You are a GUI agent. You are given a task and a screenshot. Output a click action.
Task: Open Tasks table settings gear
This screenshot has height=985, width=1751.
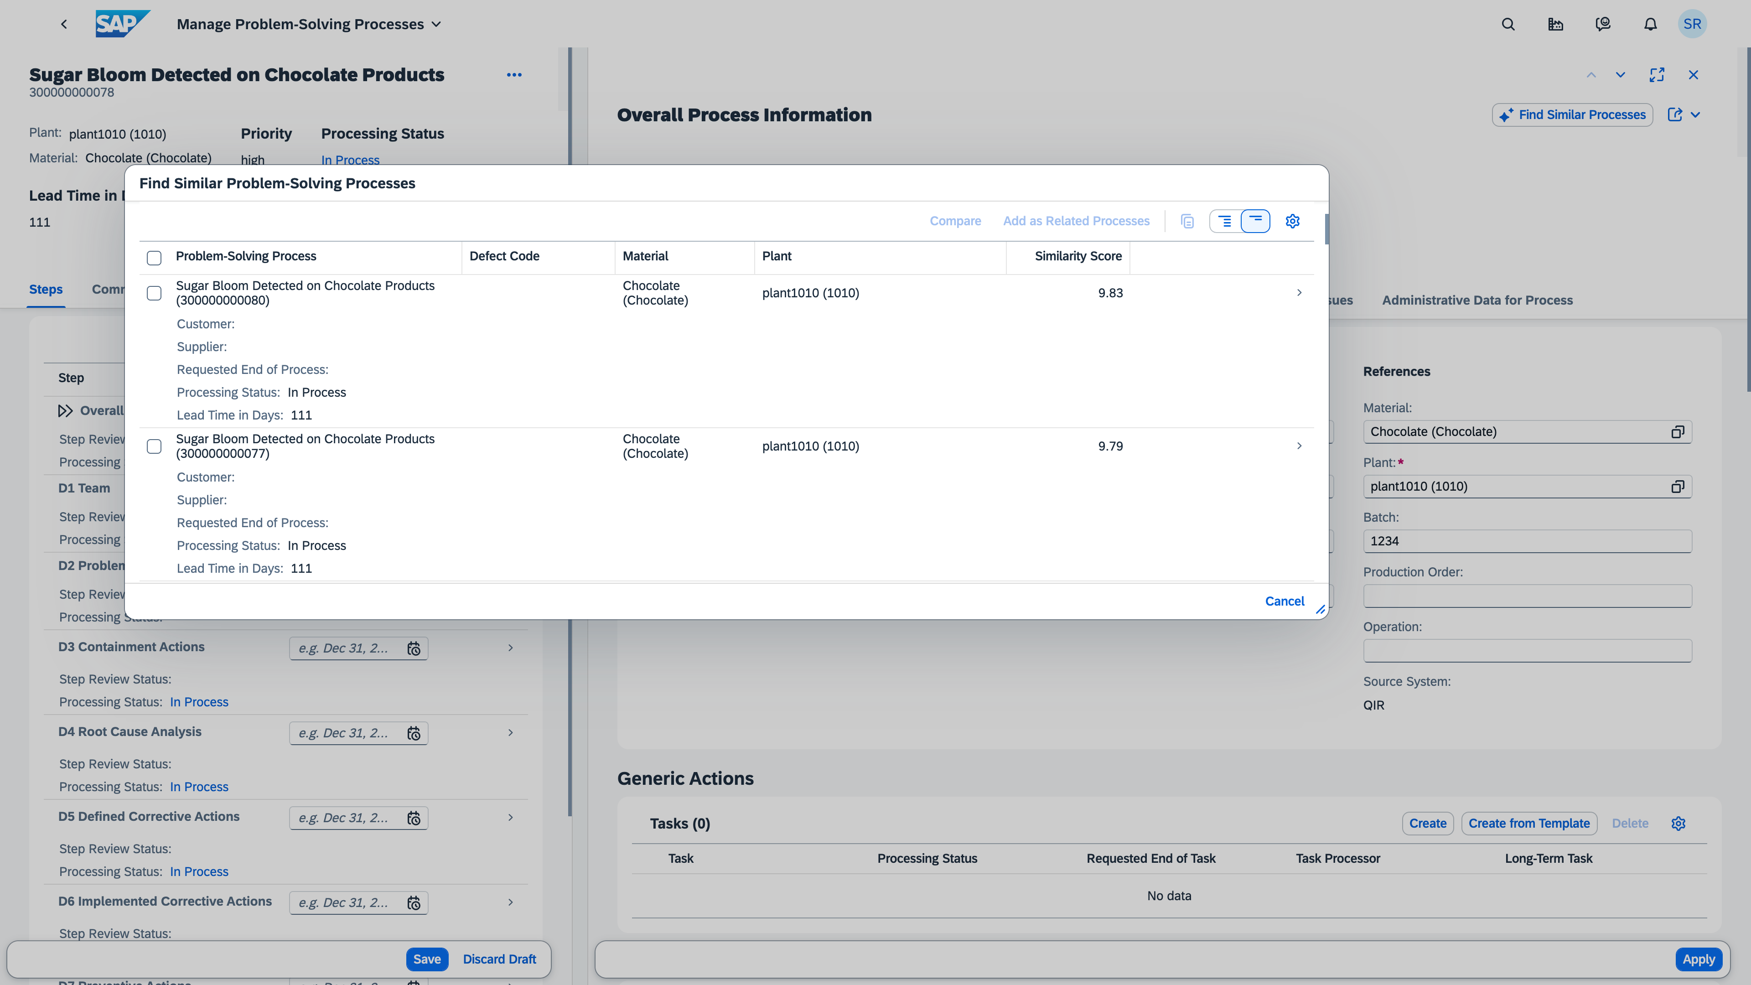click(x=1678, y=823)
